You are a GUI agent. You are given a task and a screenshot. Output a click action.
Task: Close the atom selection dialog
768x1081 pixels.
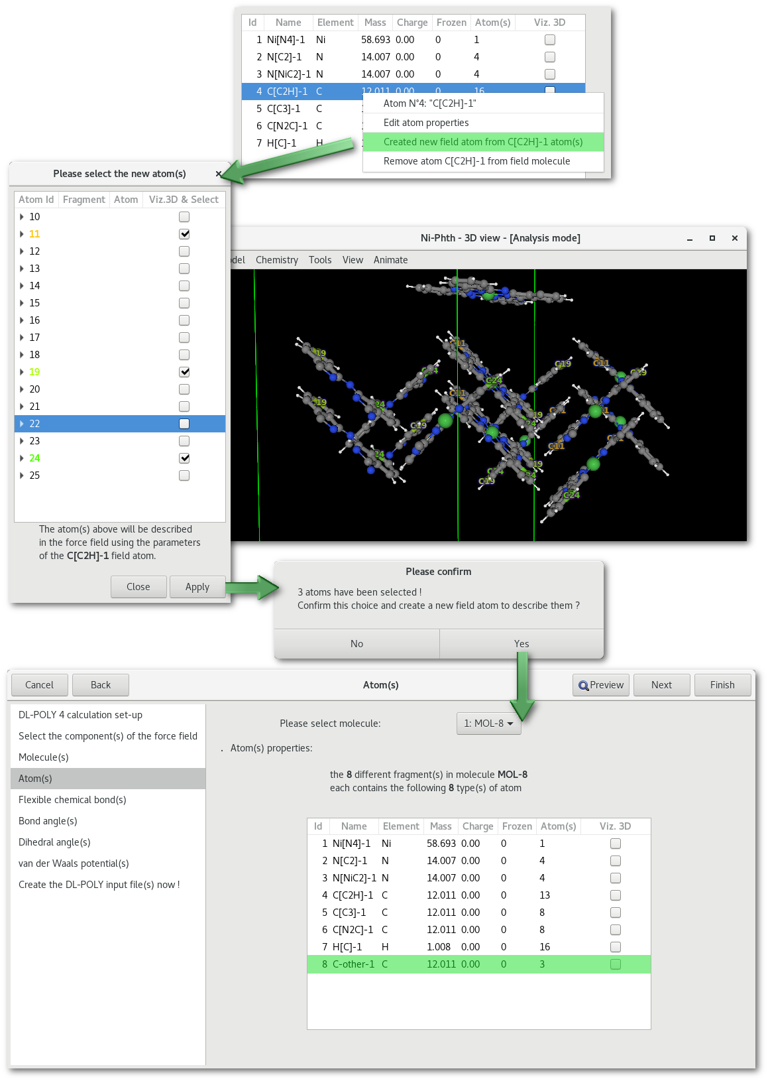219,174
